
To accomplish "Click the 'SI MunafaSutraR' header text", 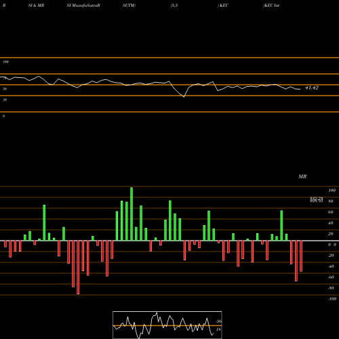I will coord(83,5).
